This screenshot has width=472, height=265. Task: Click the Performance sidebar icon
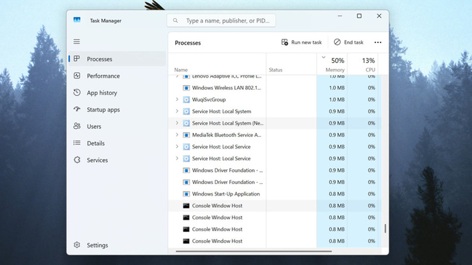[x=77, y=76]
